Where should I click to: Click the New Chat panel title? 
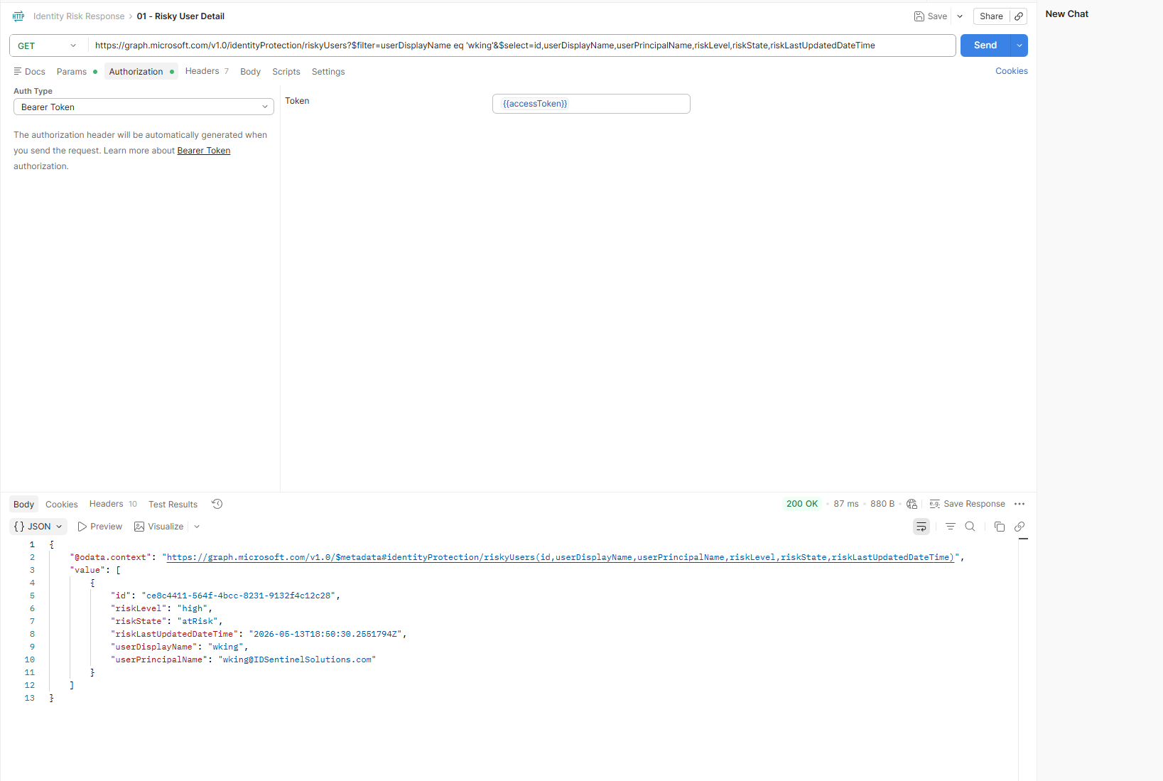(1066, 14)
